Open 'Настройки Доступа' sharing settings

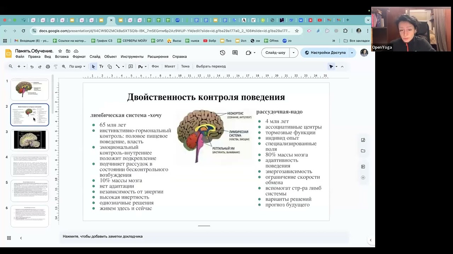(x=325, y=53)
